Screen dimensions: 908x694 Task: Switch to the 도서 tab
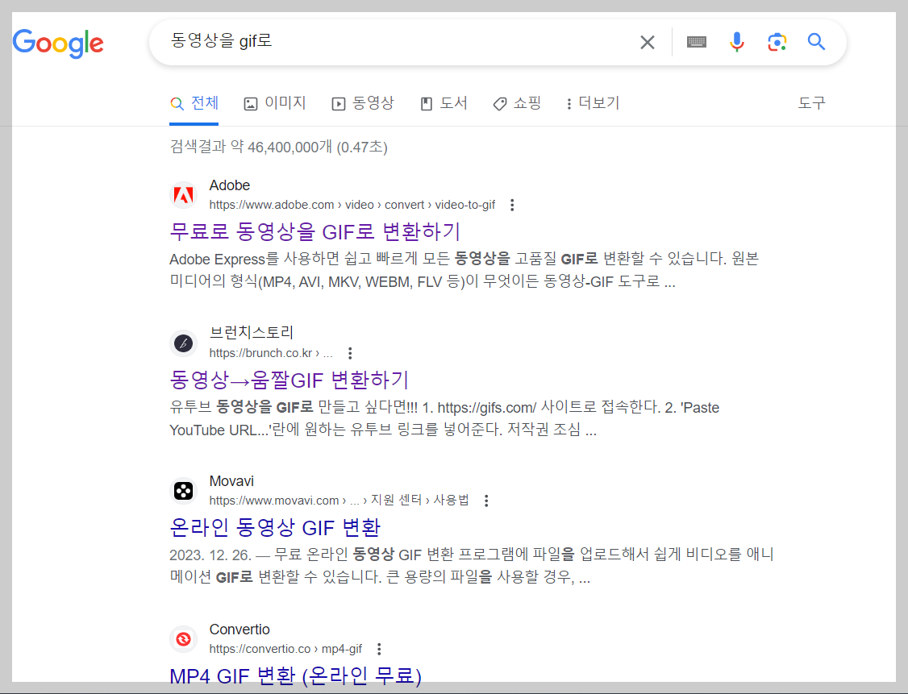[x=444, y=104]
